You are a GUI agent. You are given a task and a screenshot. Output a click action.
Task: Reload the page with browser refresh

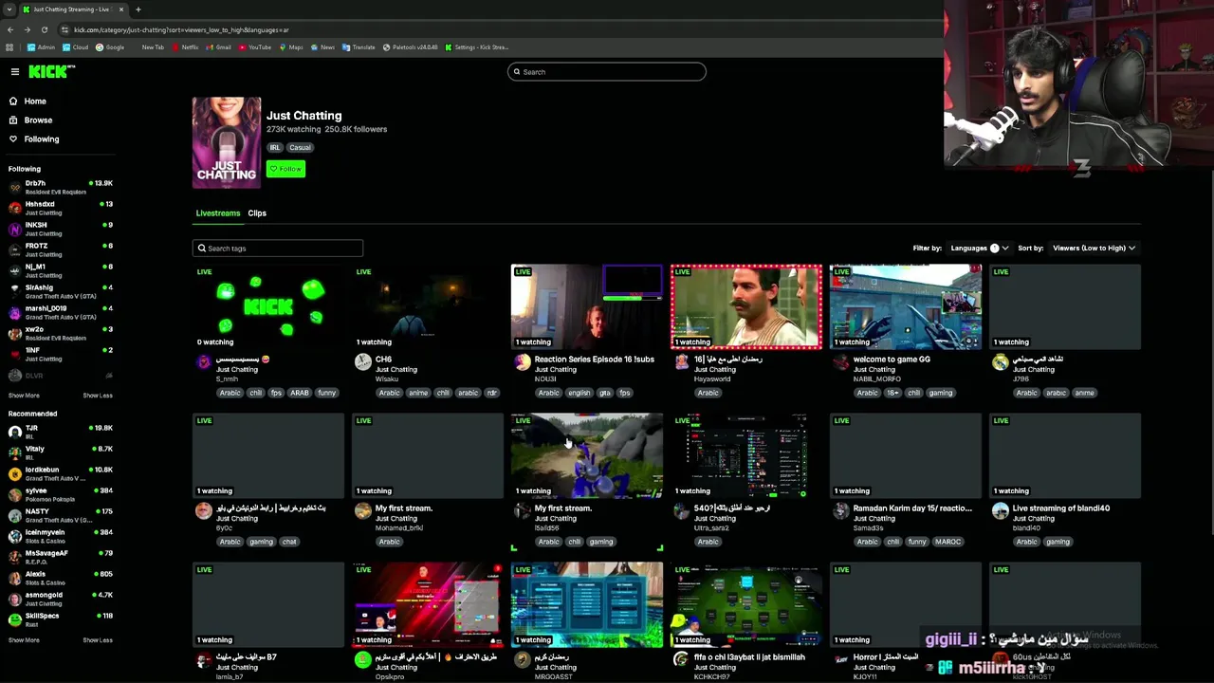(45, 30)
